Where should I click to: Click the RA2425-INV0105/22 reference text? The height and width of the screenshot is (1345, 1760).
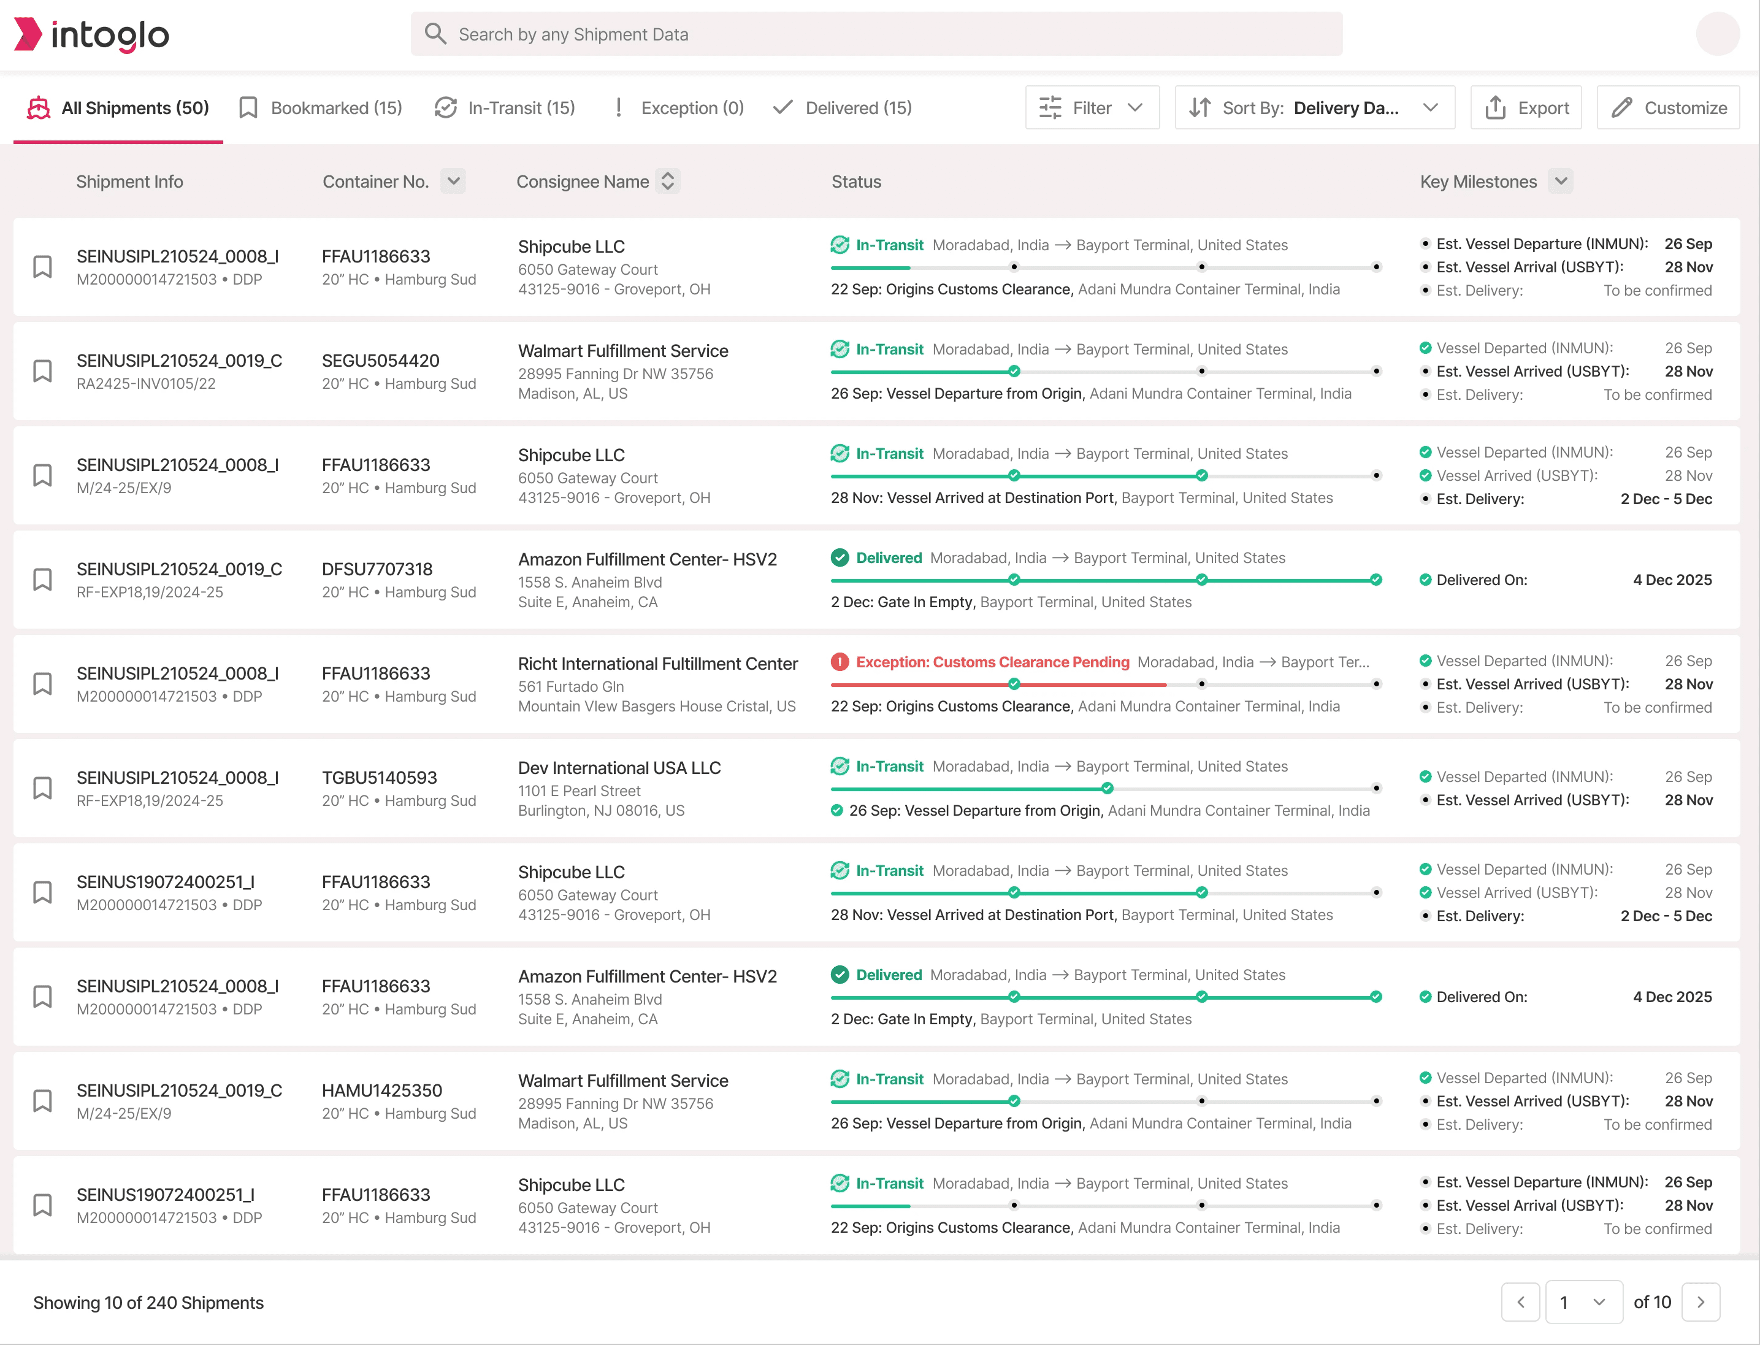[x=146, y=383]
